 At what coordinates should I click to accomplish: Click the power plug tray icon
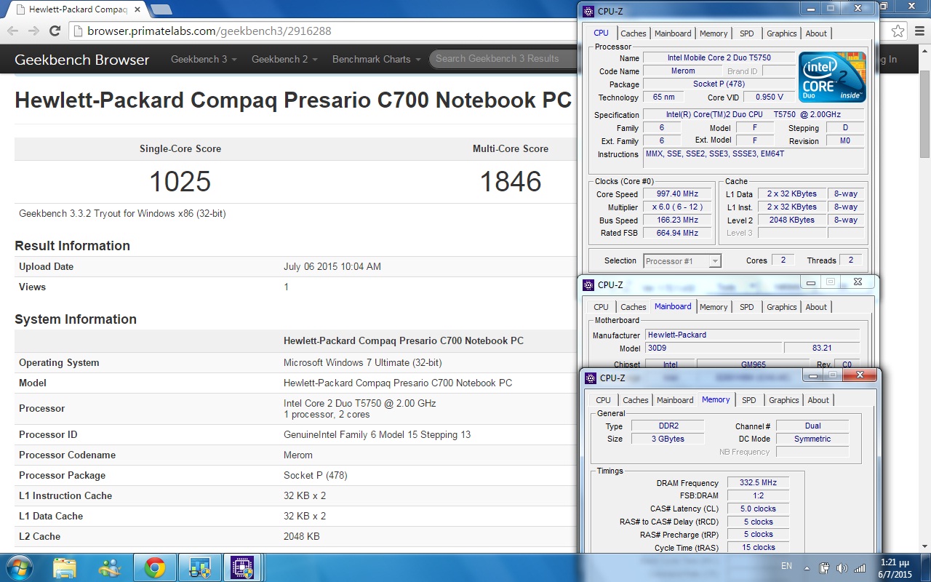pyautogui.click(x=824, y=567)
